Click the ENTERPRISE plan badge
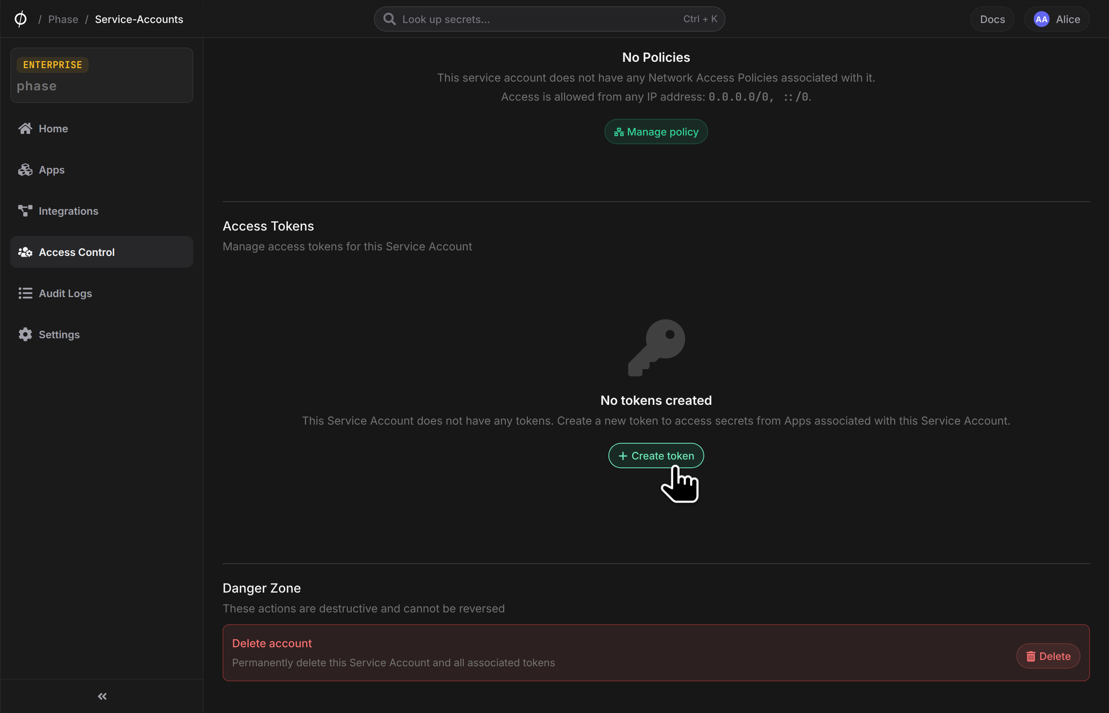Screen dimensions: 1109x713 (x=52, y=65)
